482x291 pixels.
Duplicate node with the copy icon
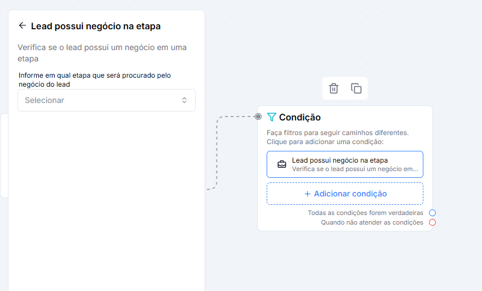(x=356, y=88)
